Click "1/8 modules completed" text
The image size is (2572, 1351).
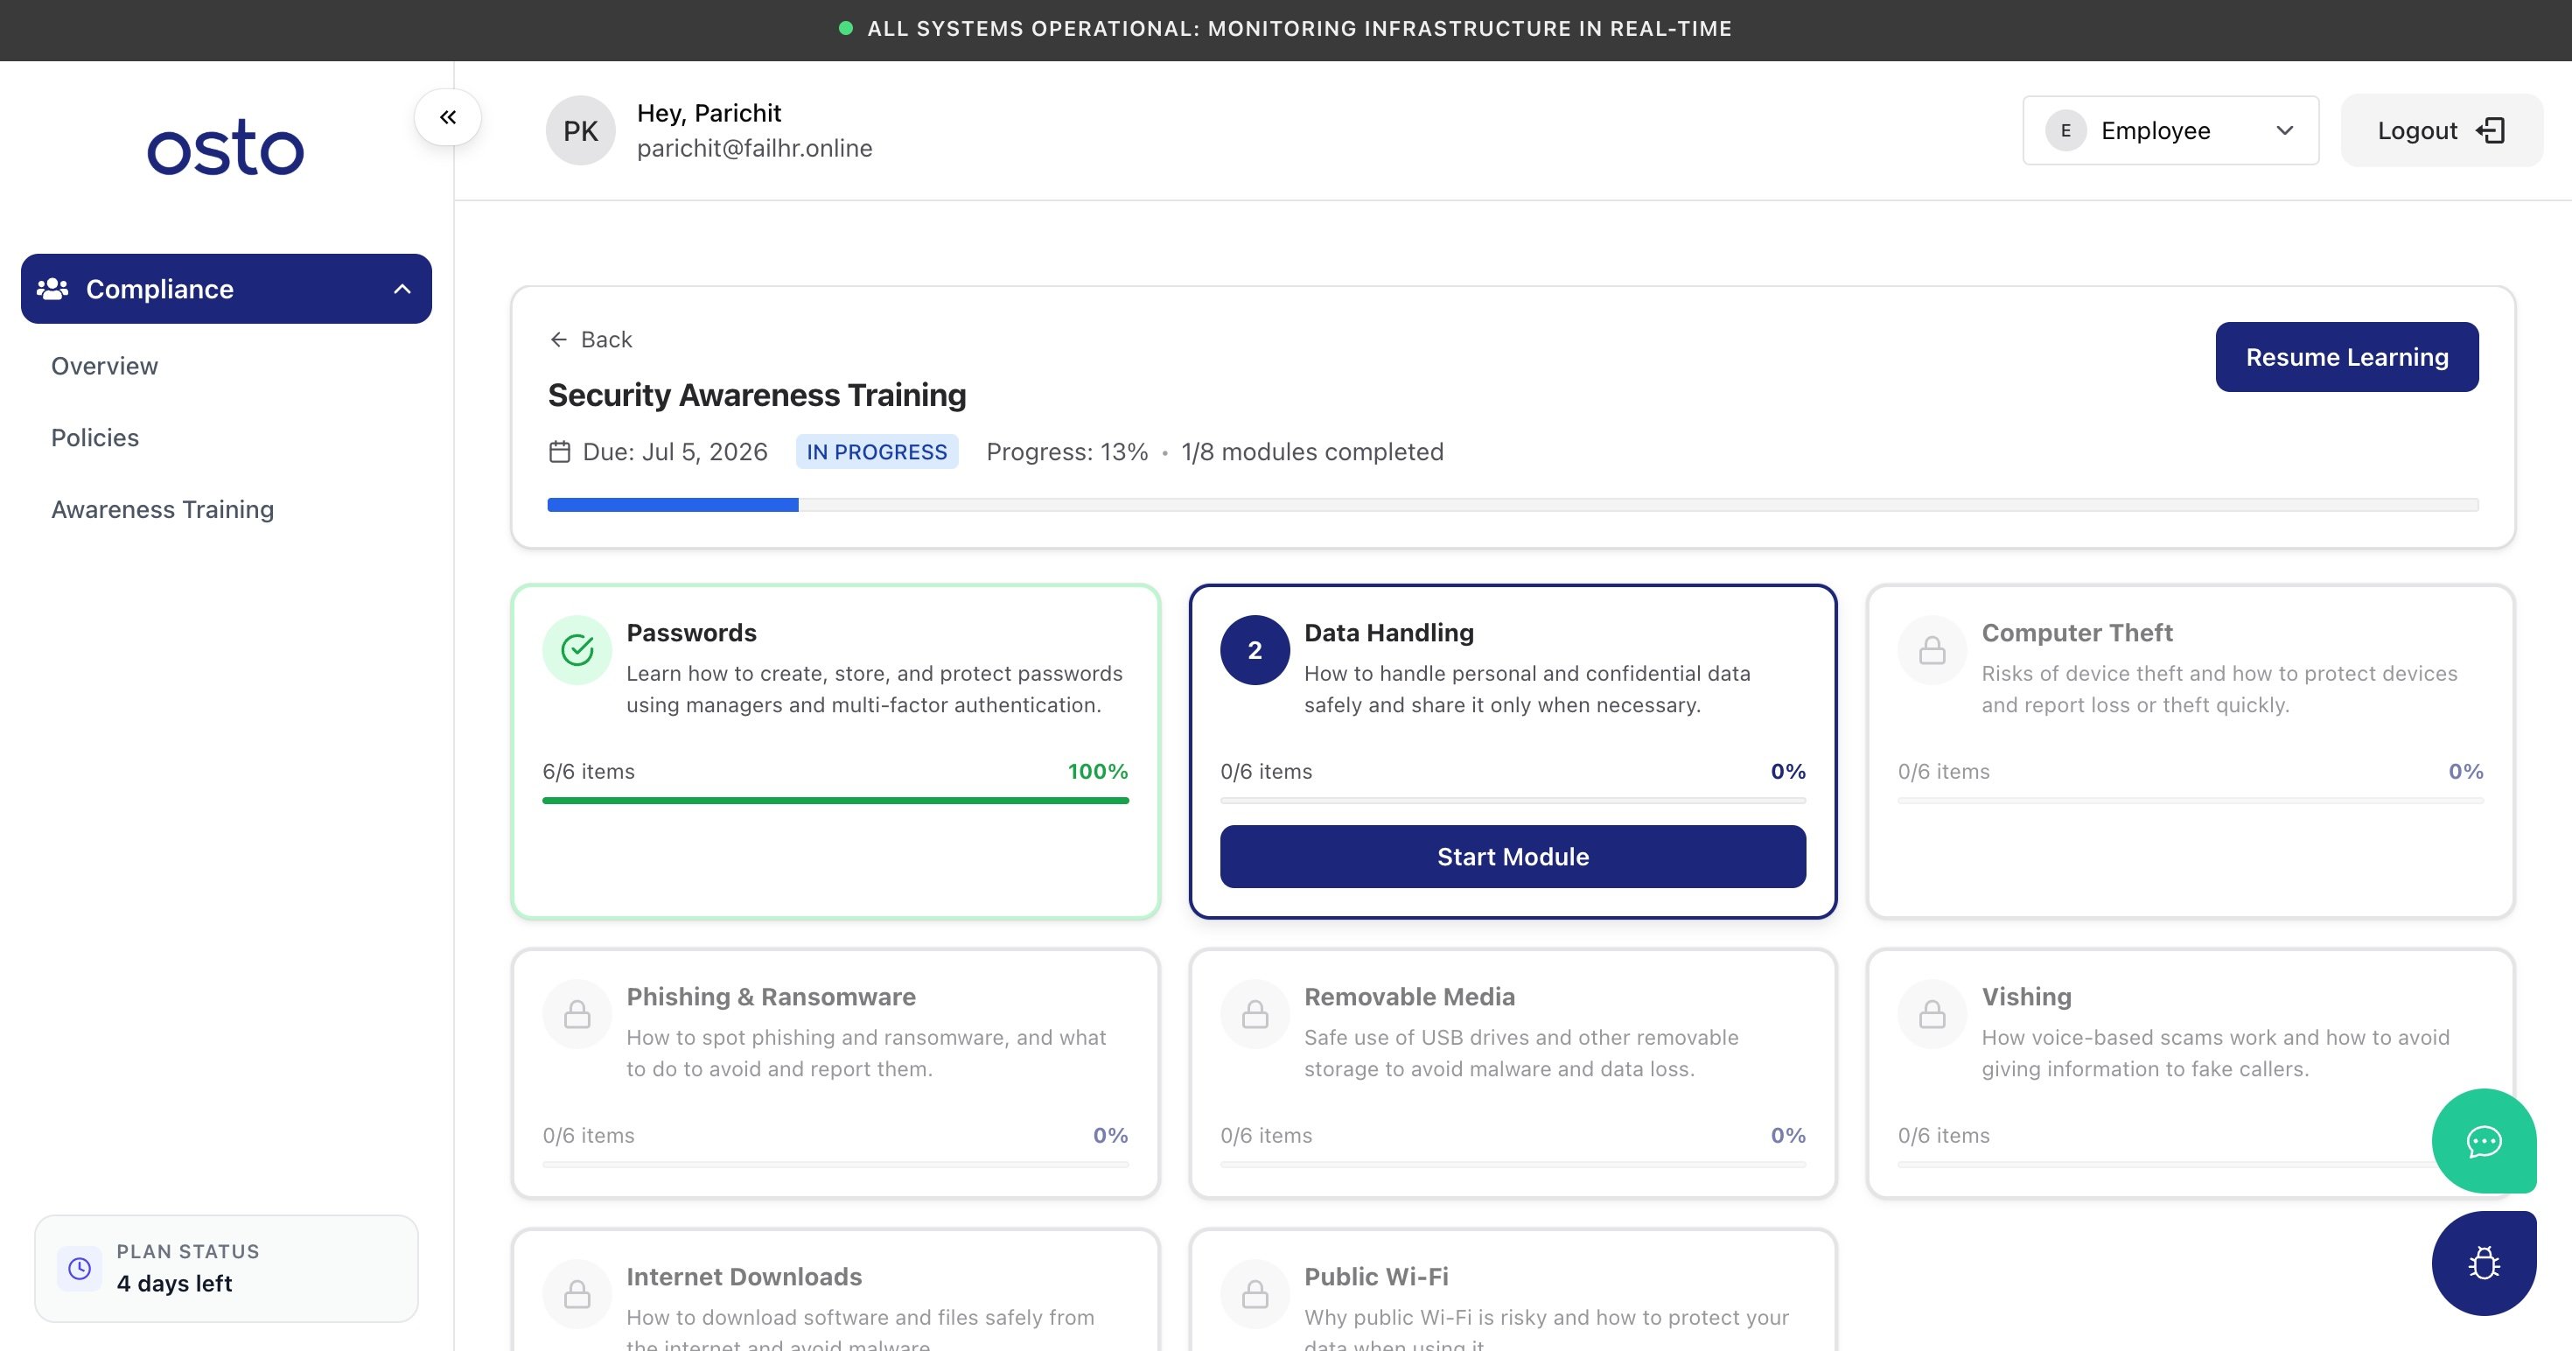point(1312,452)
